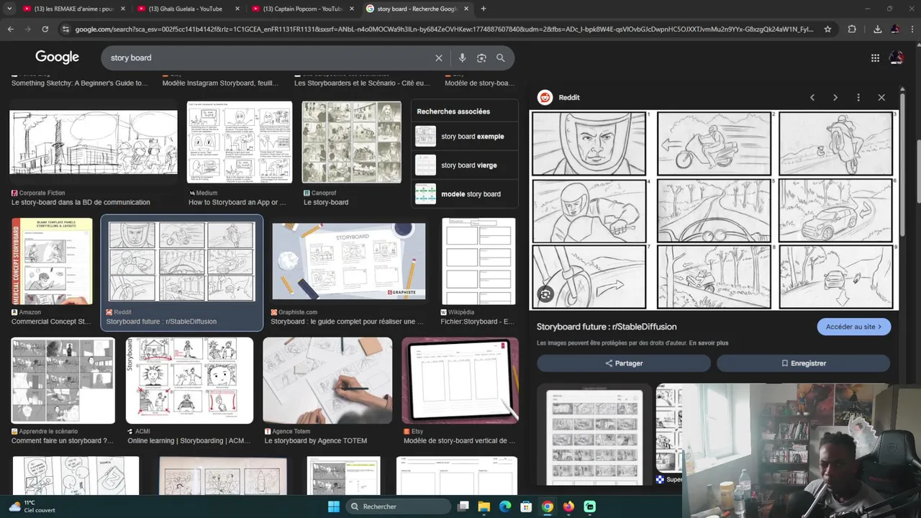Close the Reddit image preview panel
This screenshot has width=921, height=518.
coord(881,97)
